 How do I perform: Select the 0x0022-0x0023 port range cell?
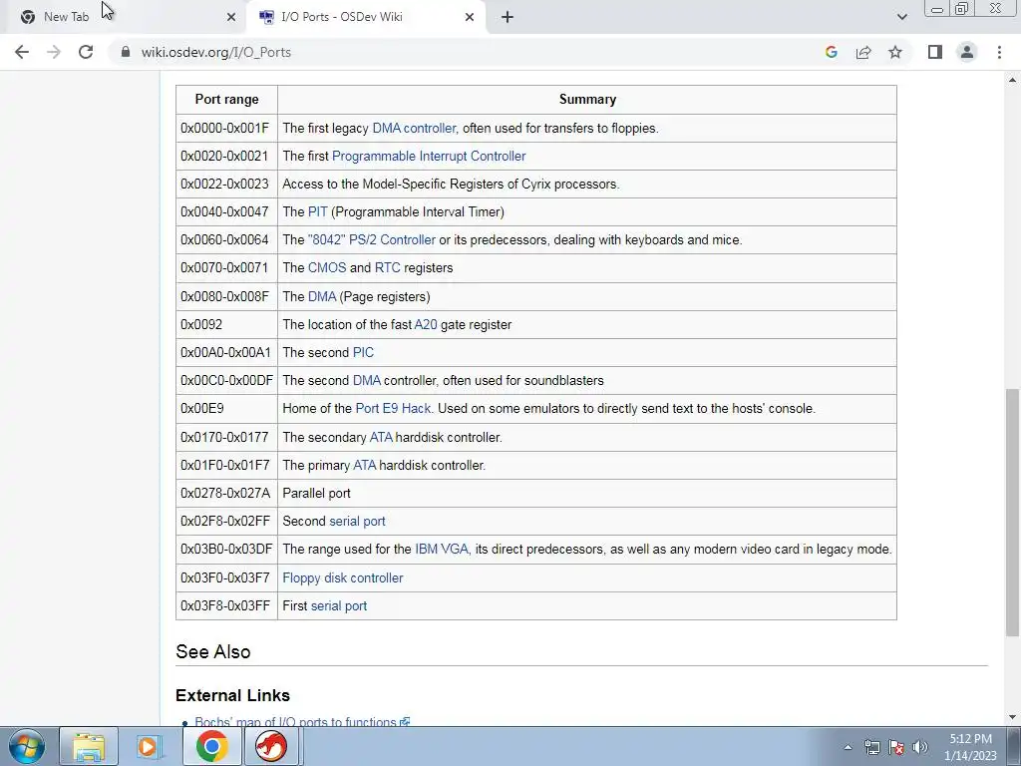point(226,185)
